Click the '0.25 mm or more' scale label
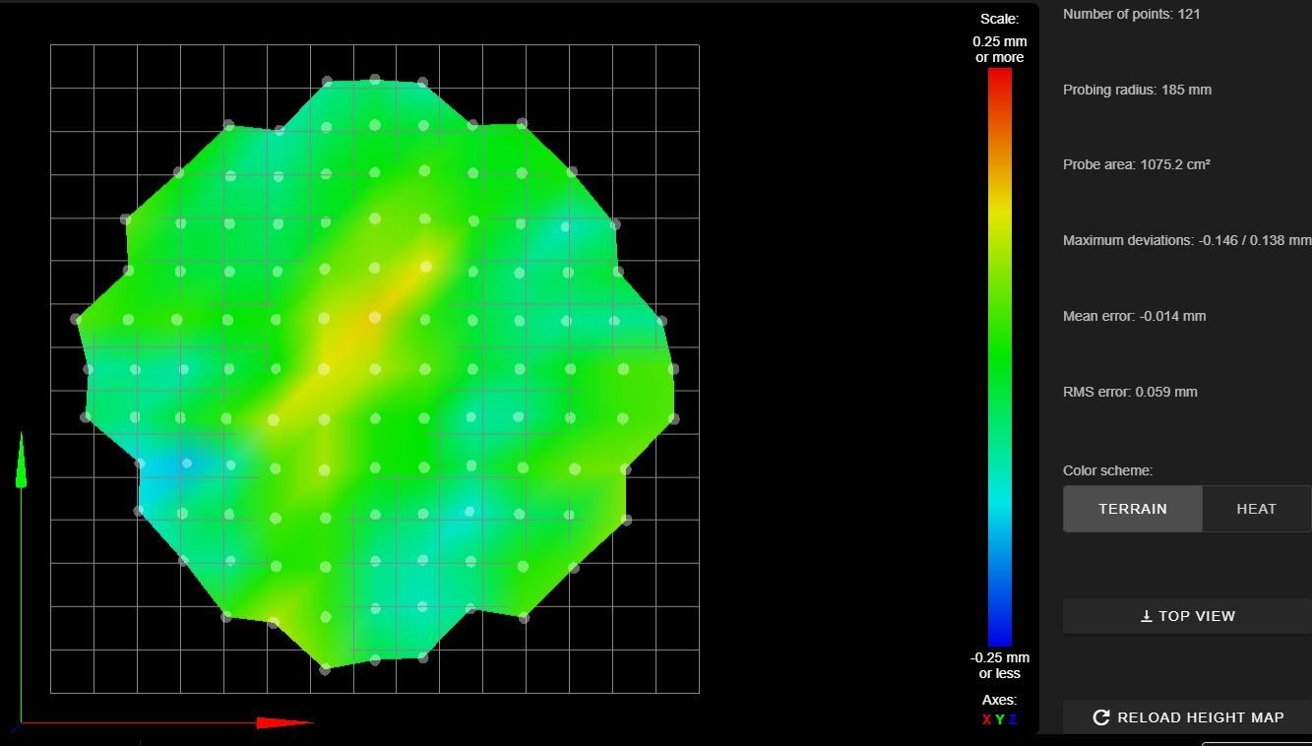1312x746 pixels. tap(1000, 49)
